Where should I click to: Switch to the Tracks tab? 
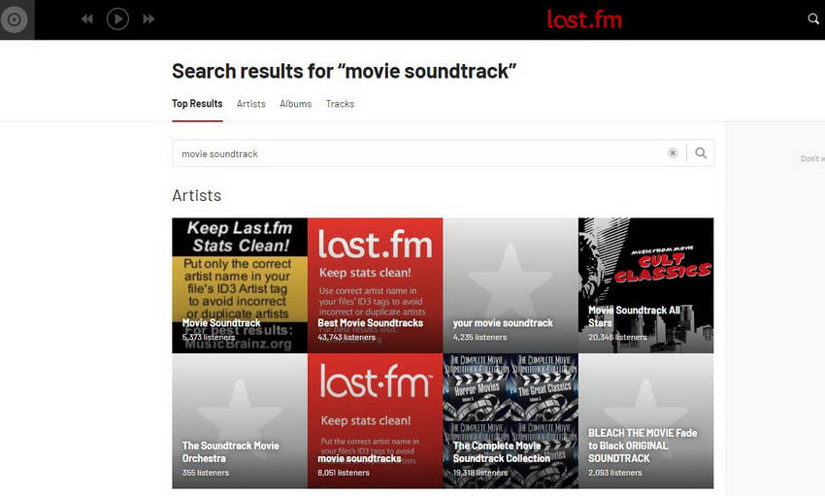(340, 104)
